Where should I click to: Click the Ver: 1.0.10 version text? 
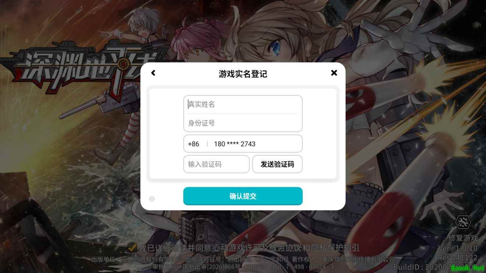[457, 248]
